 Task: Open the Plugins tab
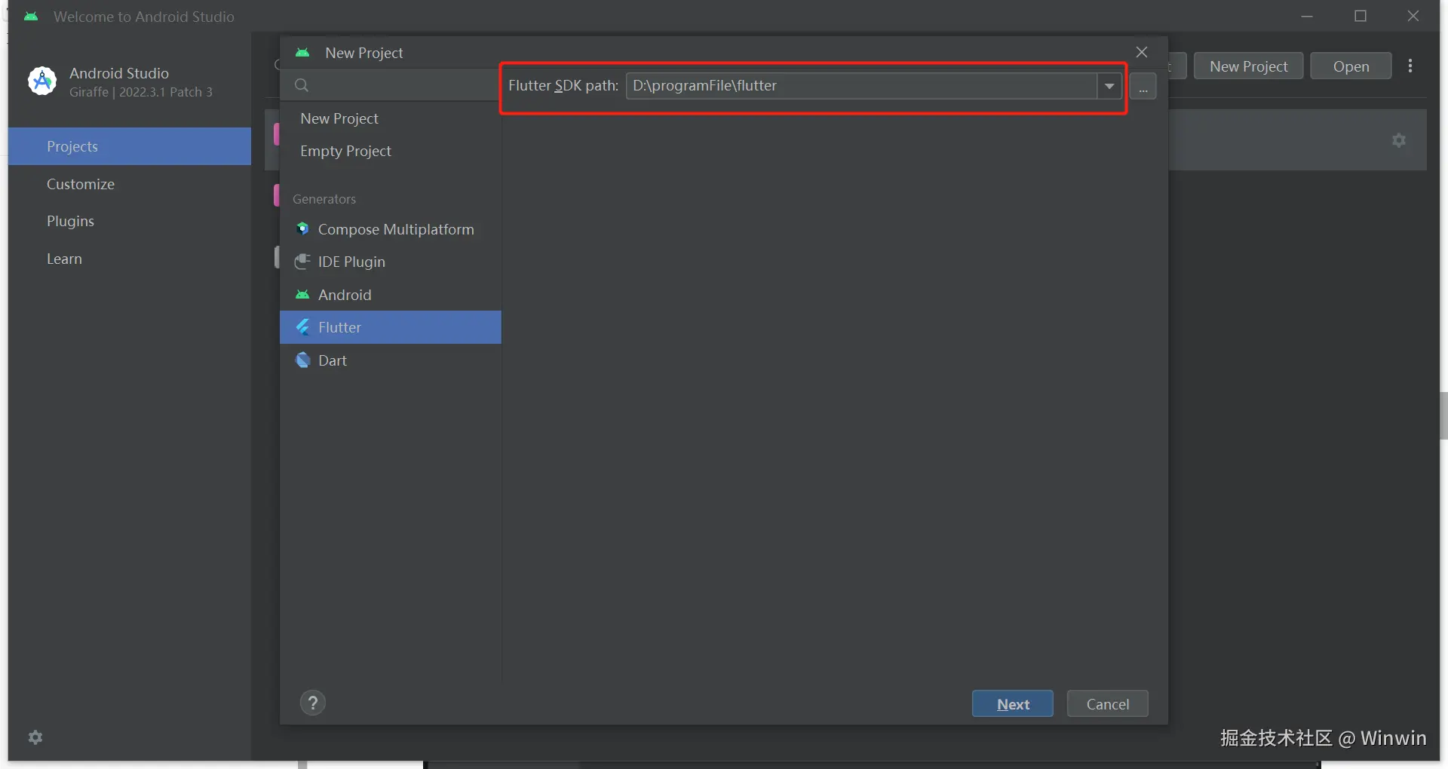pos(130,221)
